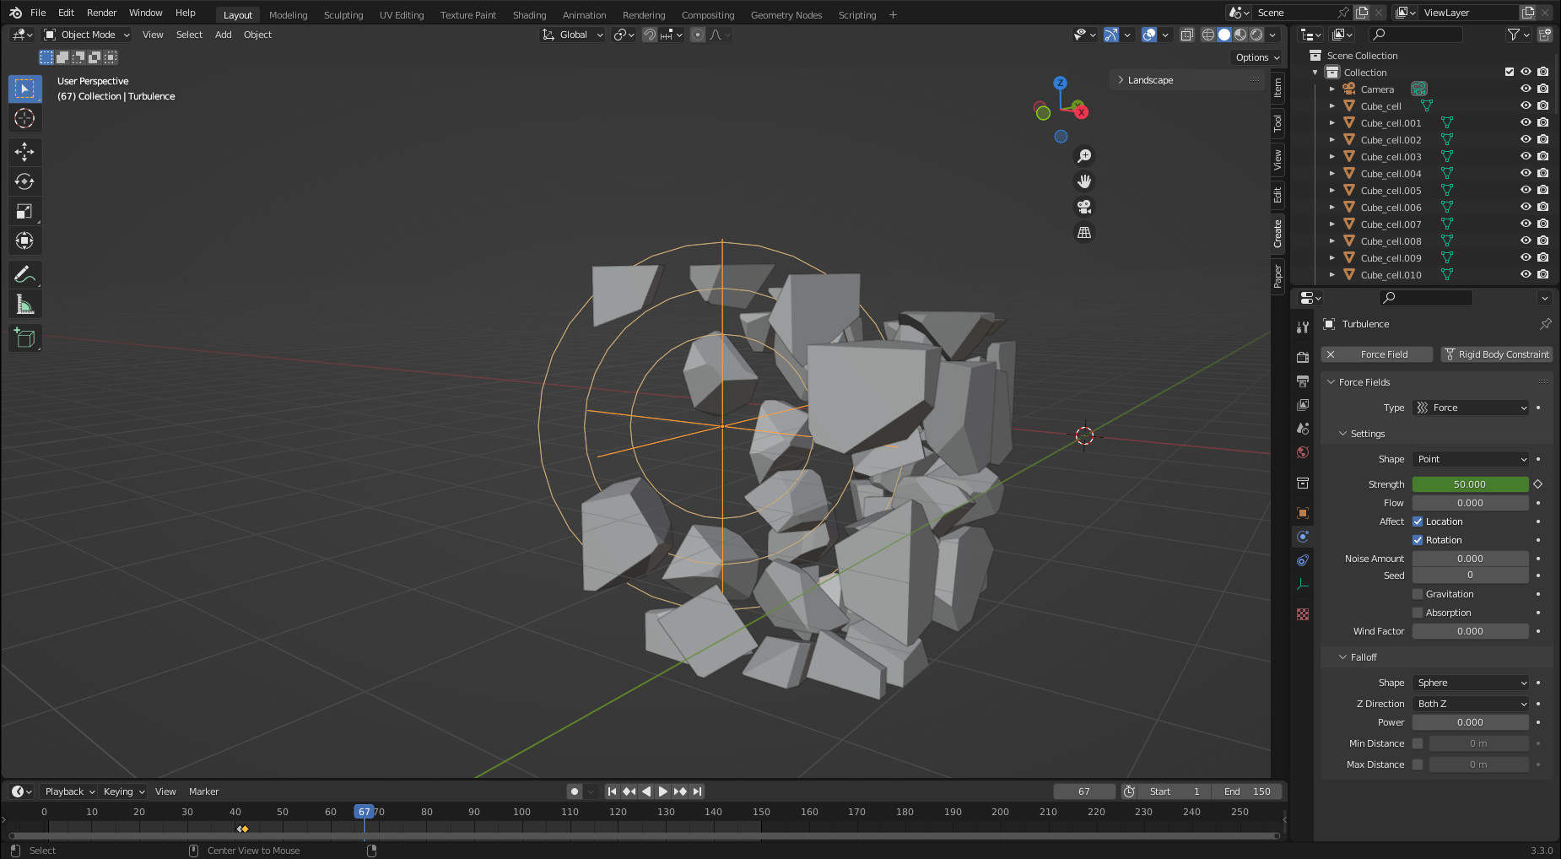Click the End frame field

pyautogui.click(x=1247, y=791)
